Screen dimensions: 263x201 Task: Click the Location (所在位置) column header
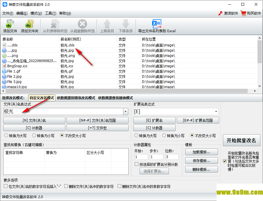199,39
